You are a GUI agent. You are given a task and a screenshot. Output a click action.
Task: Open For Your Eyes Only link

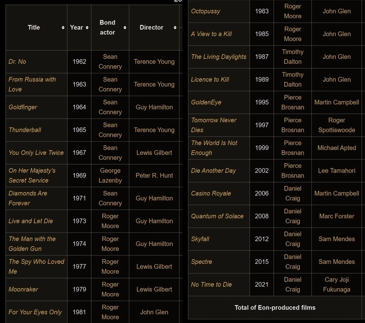click(x=35, y=312)
